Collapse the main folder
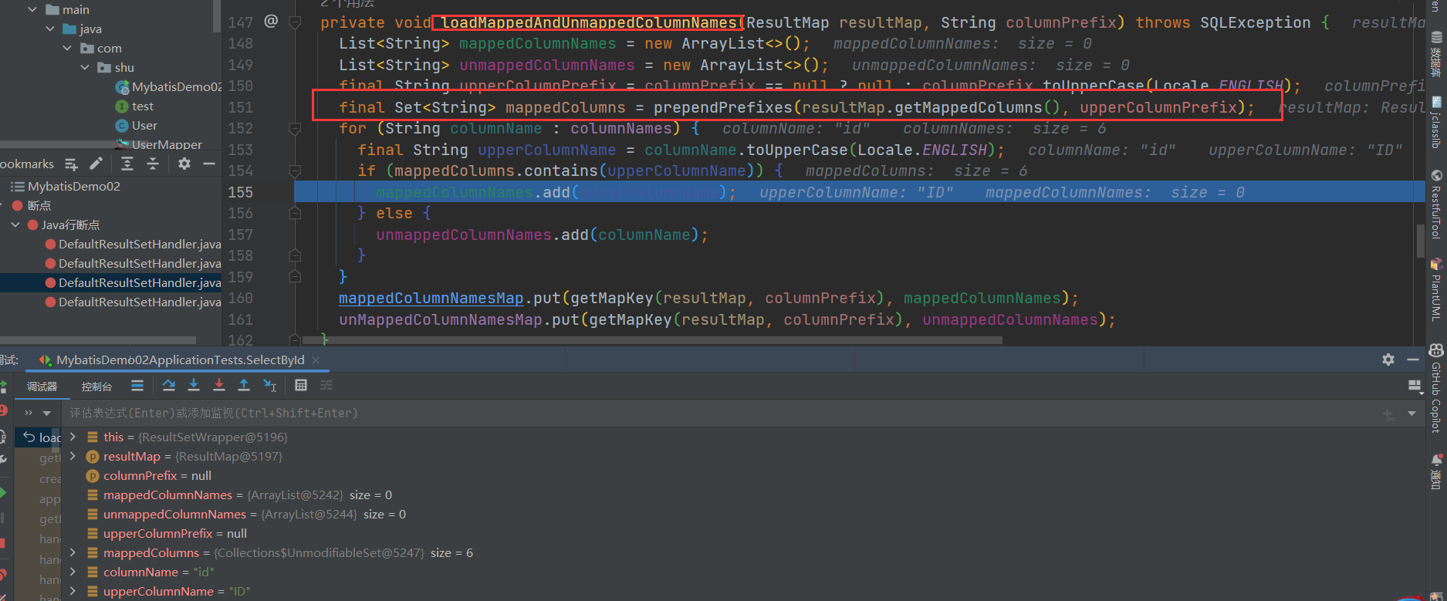Viewport: 1447px width, 601px height. [x=32, y=9]
